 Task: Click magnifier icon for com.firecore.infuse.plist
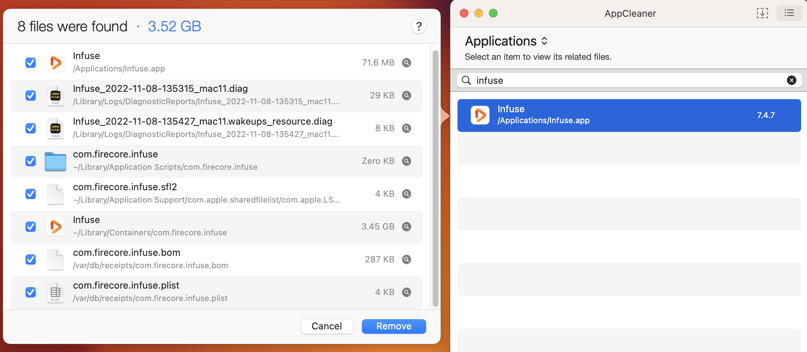pyautogui.click(x=406, y=292)
